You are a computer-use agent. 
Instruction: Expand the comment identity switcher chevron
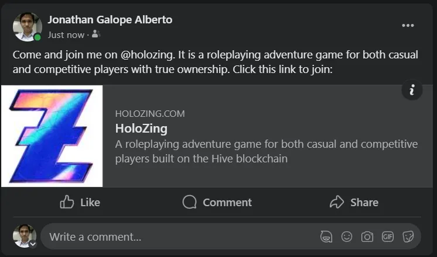point(33,244)
